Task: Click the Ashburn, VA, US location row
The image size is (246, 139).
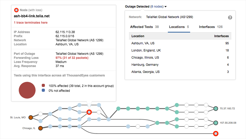Action: point(180,43)
